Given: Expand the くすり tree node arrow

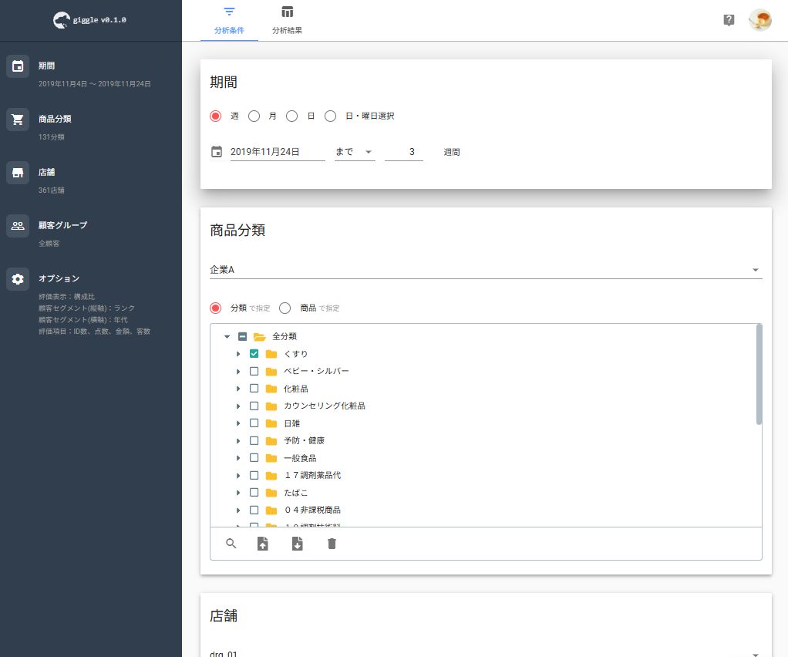Looking at the screenshot, I should pyautogui.click(x=238, y=354).
